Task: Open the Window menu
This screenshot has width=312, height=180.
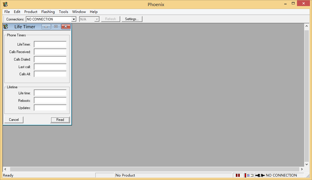Action: [x=79, y=12]
